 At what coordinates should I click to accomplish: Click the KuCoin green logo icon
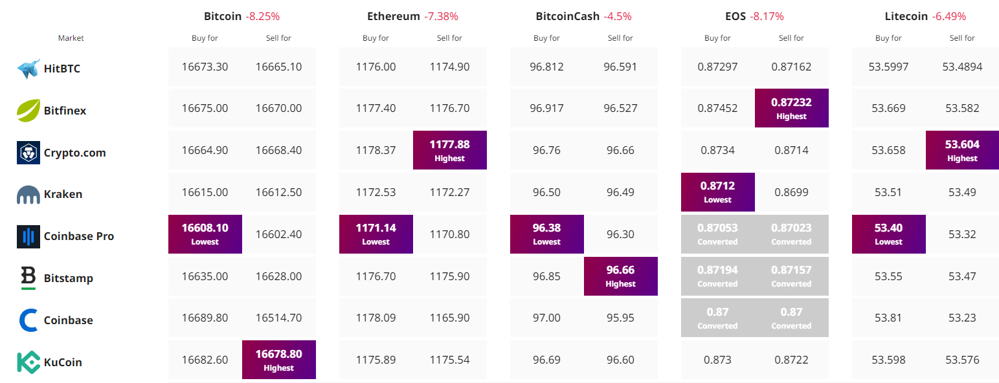(x=28, y=362)
